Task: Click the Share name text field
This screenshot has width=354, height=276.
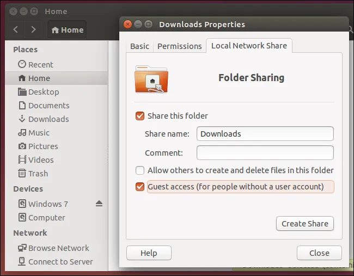Action: 265,134
